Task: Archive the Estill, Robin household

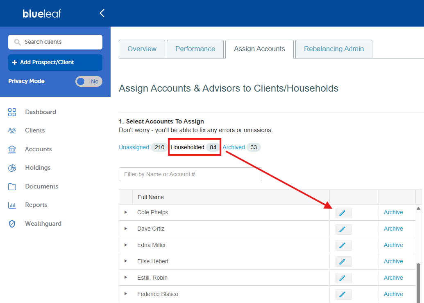Action: [393, 278]
